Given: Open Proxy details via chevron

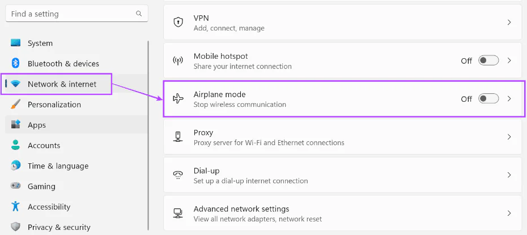Looking at the screenshot, I should pos(509,137).
